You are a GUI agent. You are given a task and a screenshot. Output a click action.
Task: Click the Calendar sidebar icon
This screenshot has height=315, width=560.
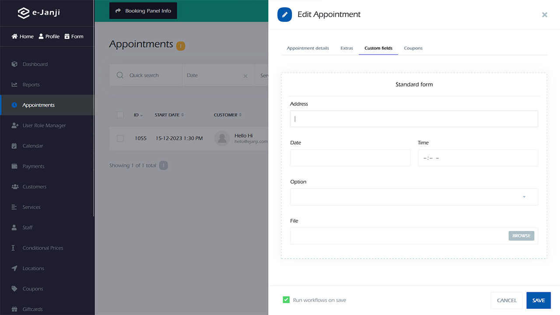[14, 146]
